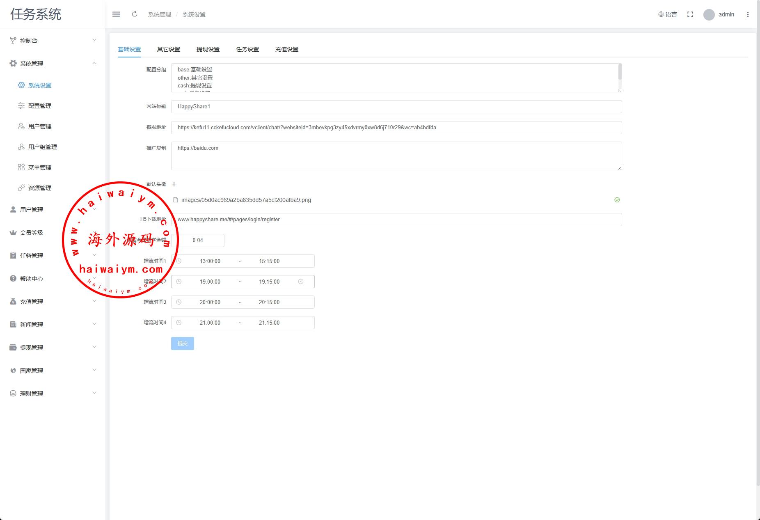760x520 pixels.
Task: Click the 配置分组 textarea scrollbar
Action: point(620,72)
